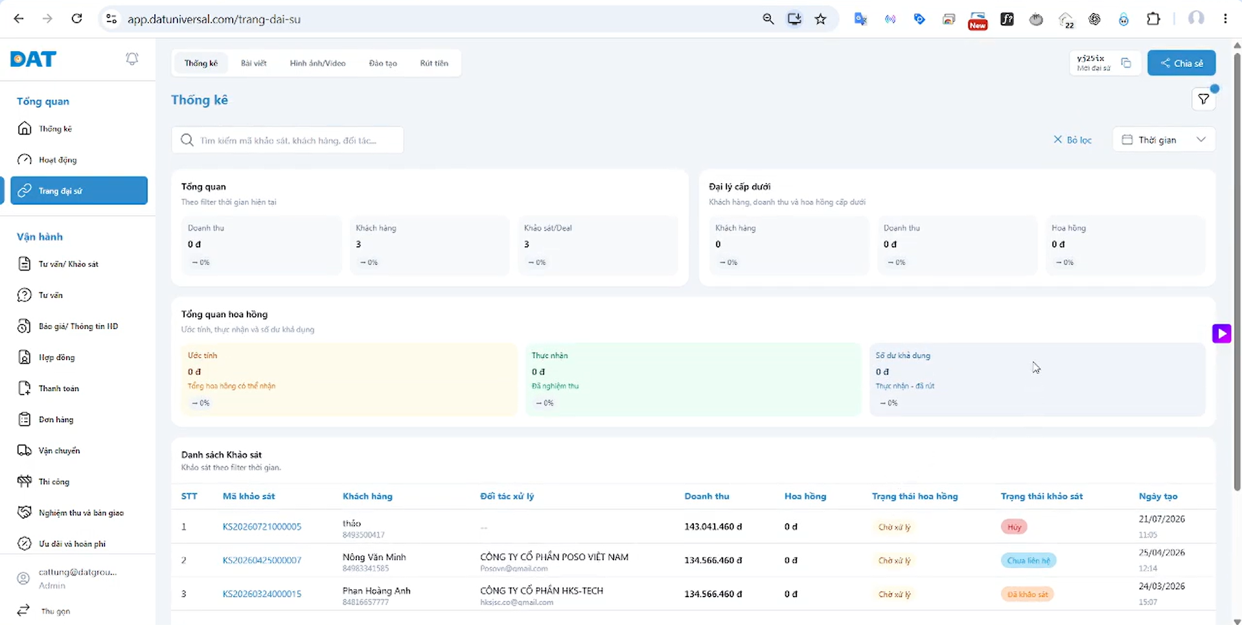The width and height of the screenshot is (1242, 625).
Task: Click the Chưa liên hệ status badge
Action: tap(1028, 560)
